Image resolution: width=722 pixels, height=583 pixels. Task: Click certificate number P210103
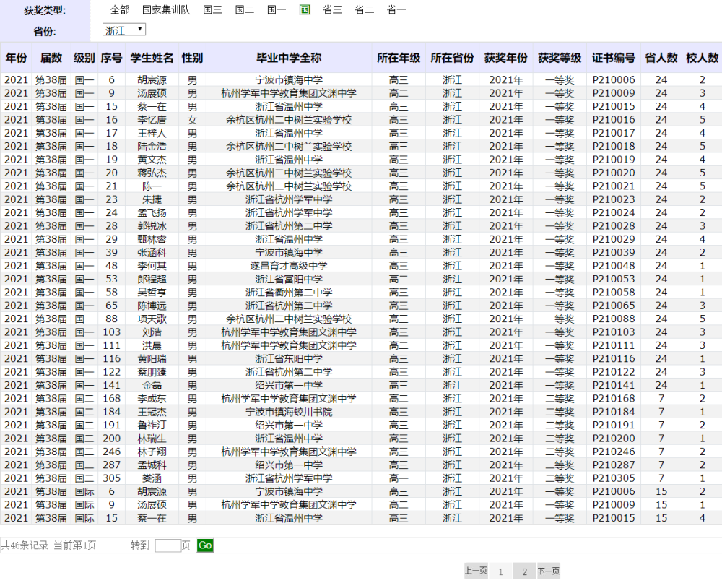614,332
